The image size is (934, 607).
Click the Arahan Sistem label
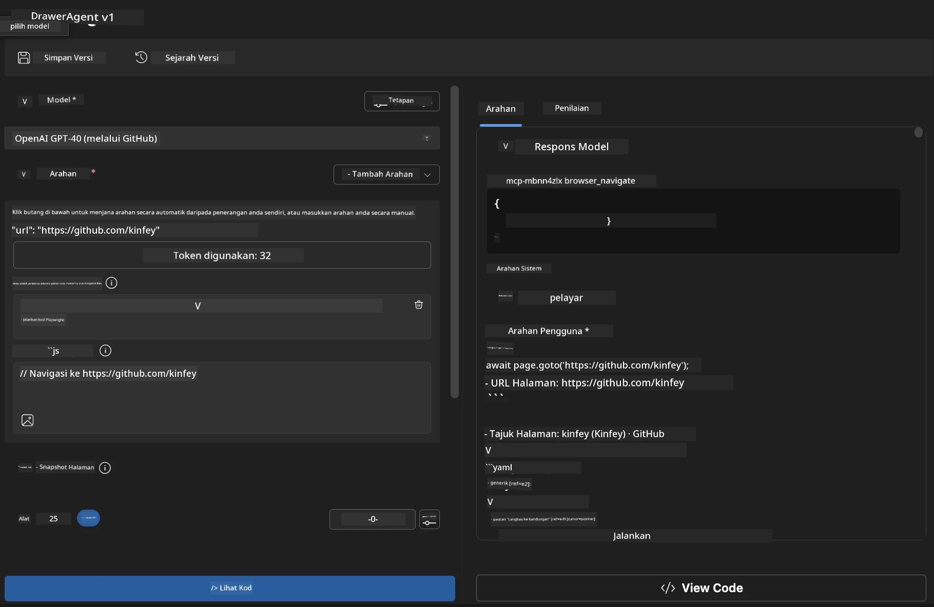pyautogui.click(x=519, y=268)
